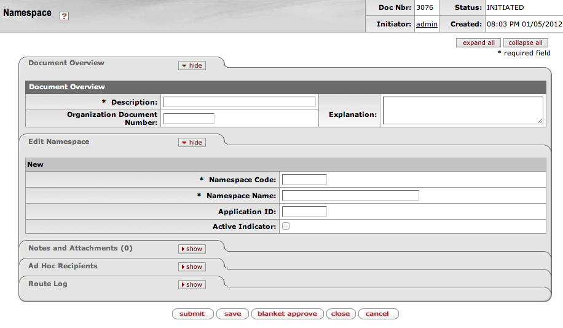The image size is (563, 328).
Task: Click into the Explanation text area
Action: click(463, 110)
